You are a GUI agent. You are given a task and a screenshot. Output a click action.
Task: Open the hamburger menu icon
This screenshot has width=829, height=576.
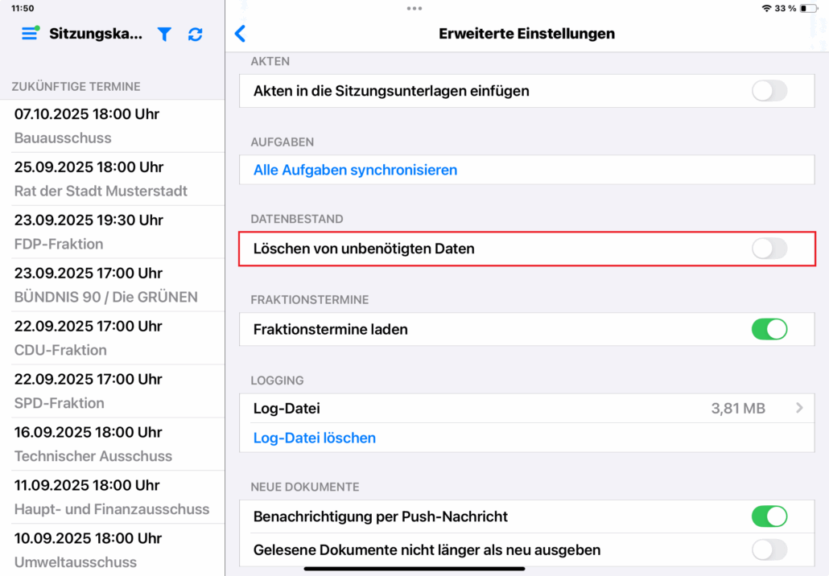tap(30, 34)
